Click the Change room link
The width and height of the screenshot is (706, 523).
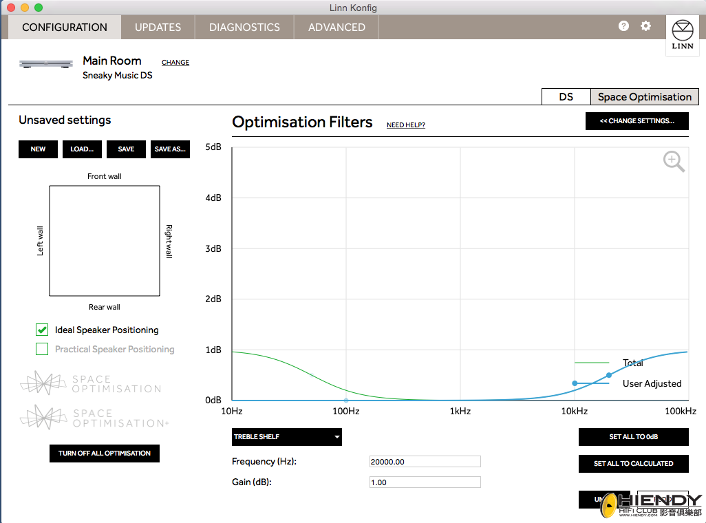pos(175,62)
